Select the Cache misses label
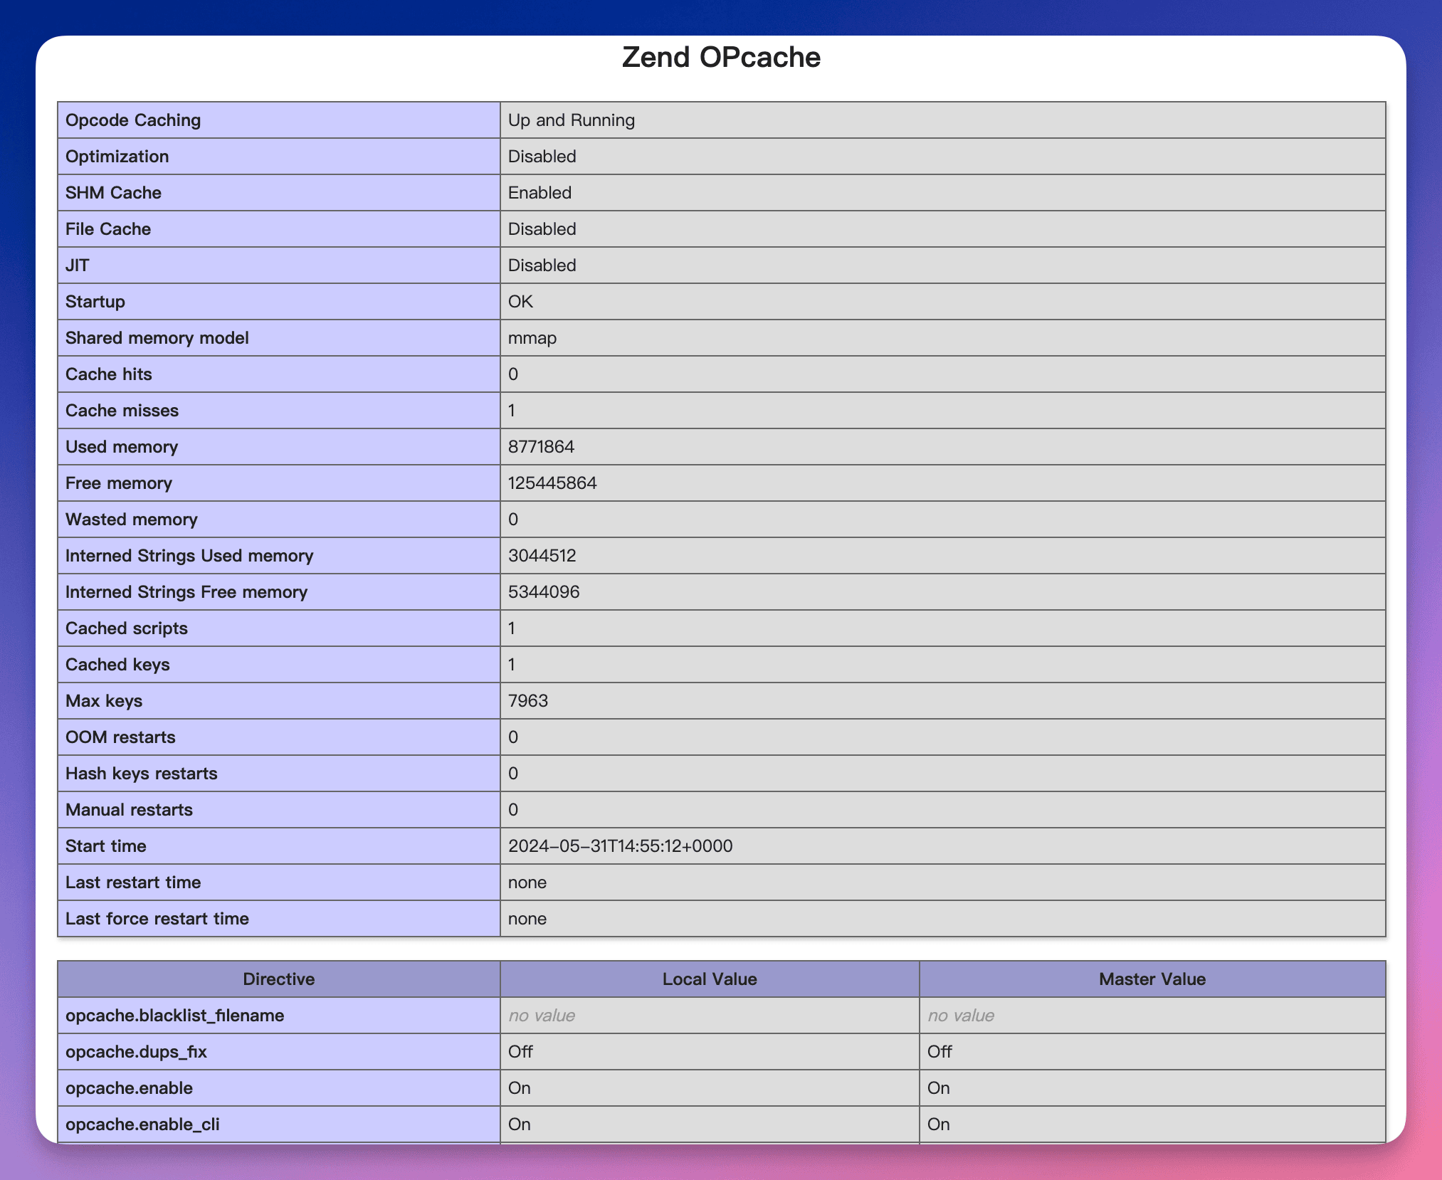Image resolution: width=1442 pixels, height=1180 pixels. 122,411
